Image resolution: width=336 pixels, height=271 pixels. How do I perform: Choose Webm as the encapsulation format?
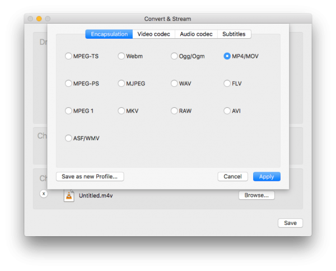[122, 56]
